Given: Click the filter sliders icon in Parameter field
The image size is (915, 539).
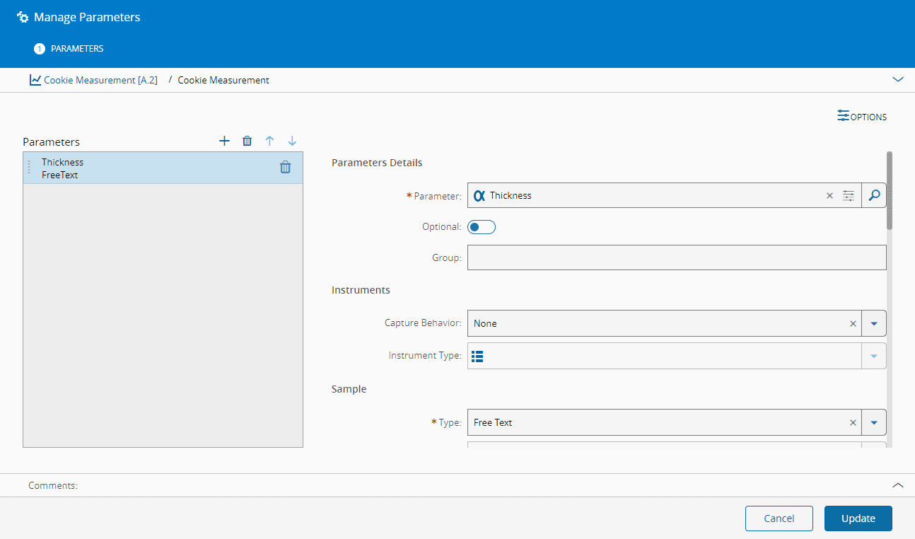Looking at the screenshot, I should click(849, 195).
